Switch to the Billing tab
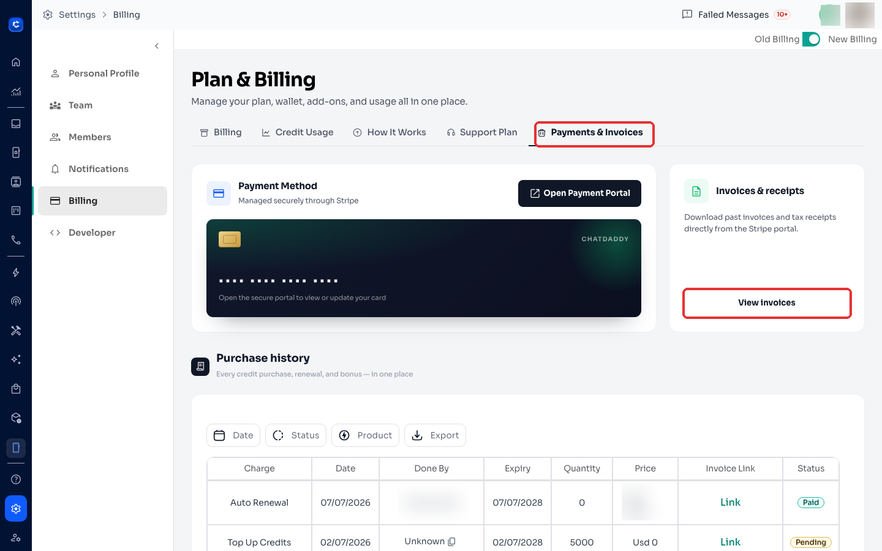 coord(221,132)
